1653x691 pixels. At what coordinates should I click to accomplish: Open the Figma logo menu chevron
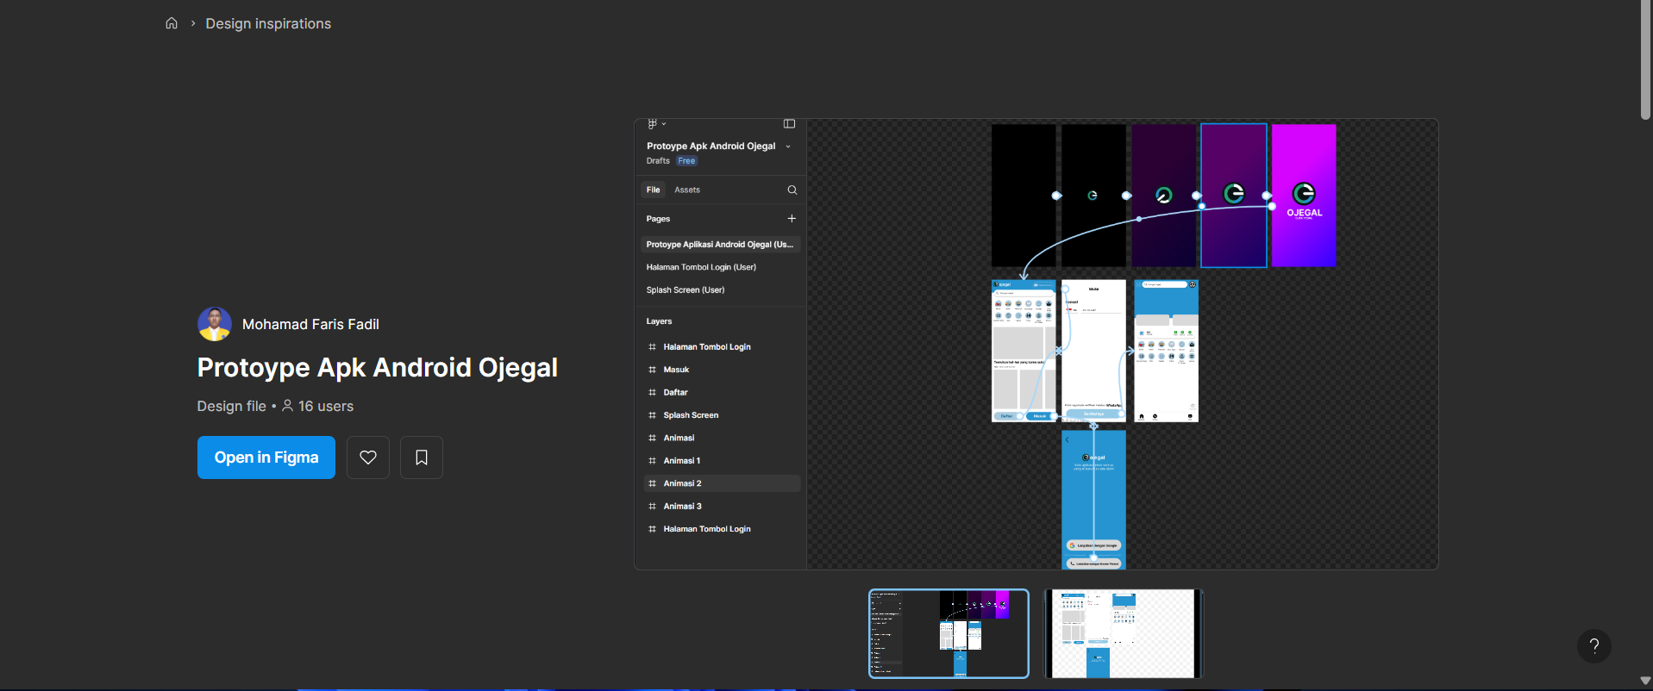(x=664, y=124)
